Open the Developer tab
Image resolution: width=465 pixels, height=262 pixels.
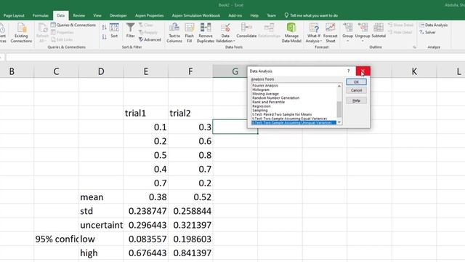pos(118,15)
